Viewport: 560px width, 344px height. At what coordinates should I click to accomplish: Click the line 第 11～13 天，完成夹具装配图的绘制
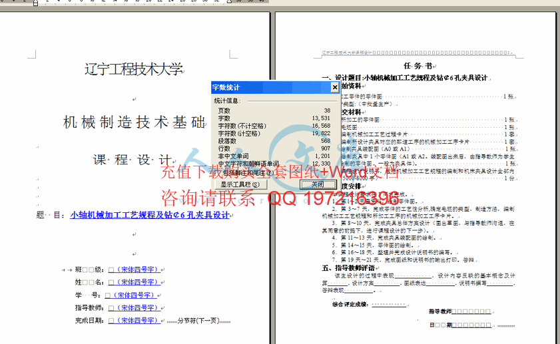(384, 238)
